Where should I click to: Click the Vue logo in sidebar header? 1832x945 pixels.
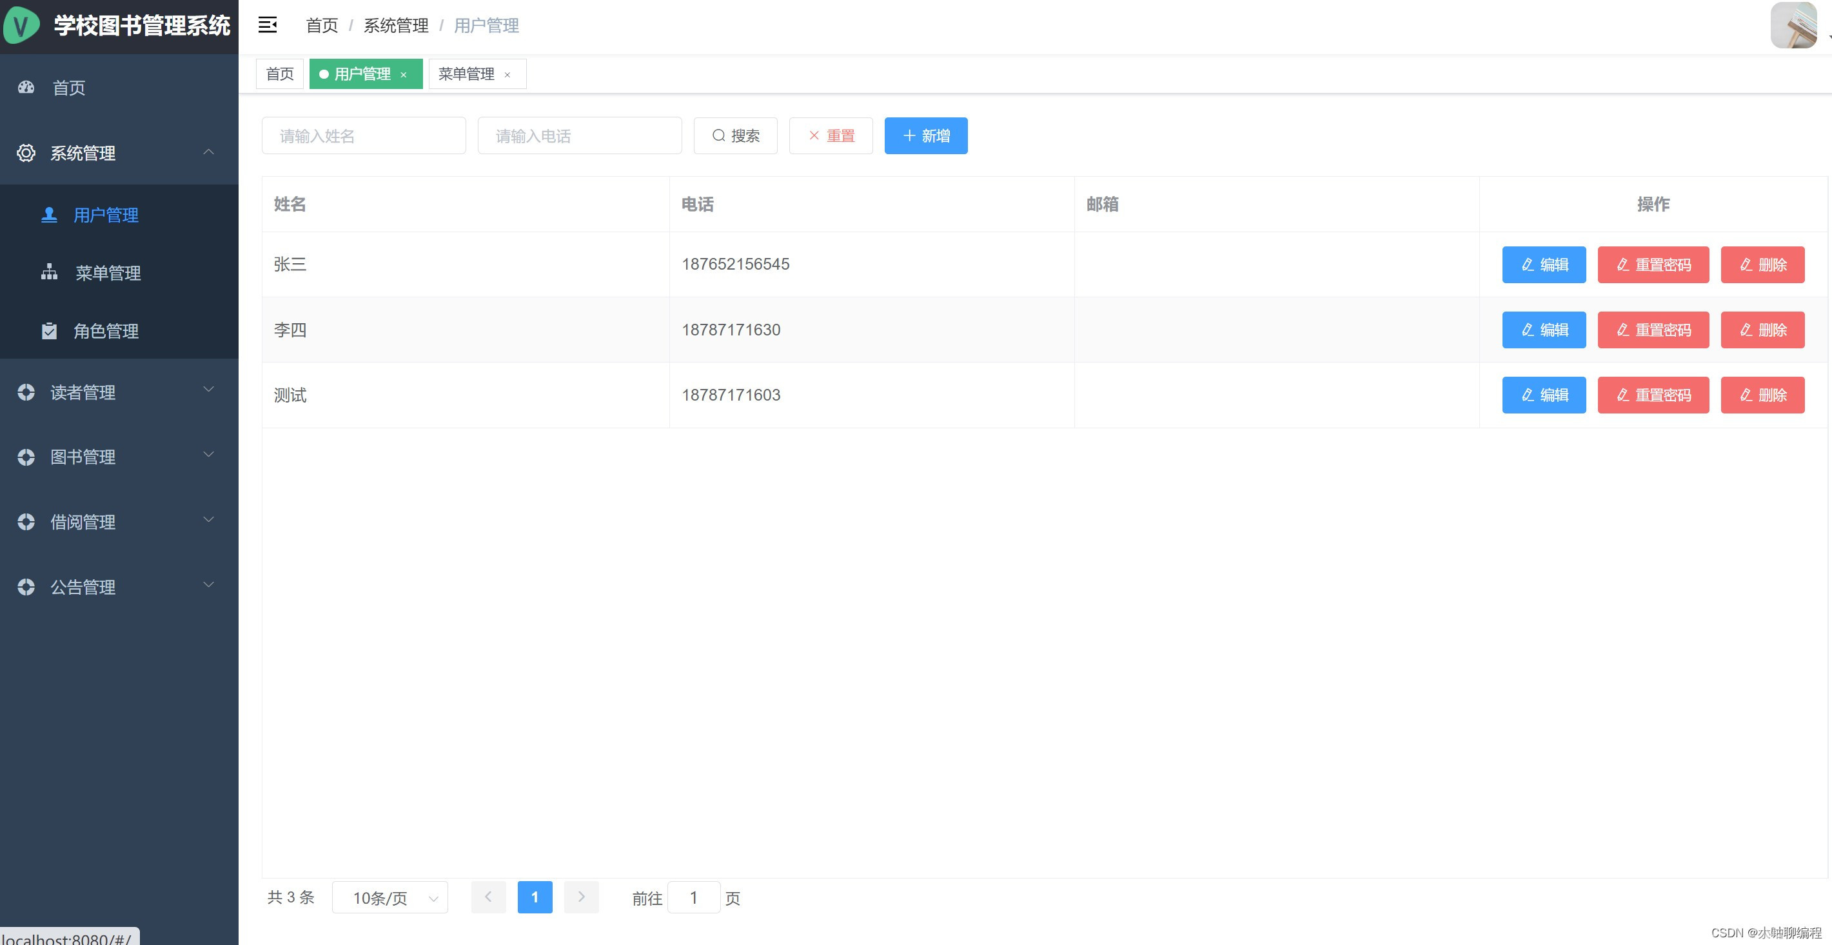tap(21, 26)
